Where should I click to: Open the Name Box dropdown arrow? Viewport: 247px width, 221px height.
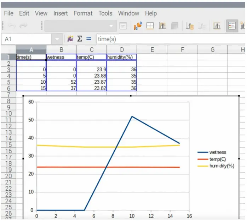(57, 39)
